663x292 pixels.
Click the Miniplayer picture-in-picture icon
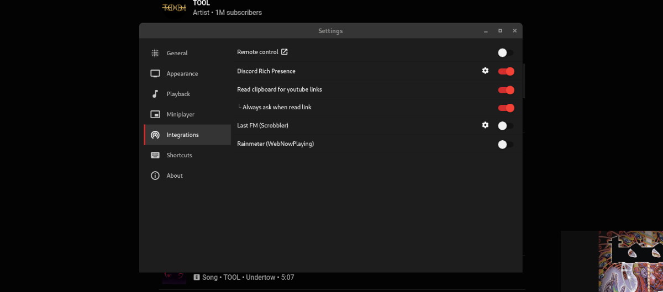point(155,114)
